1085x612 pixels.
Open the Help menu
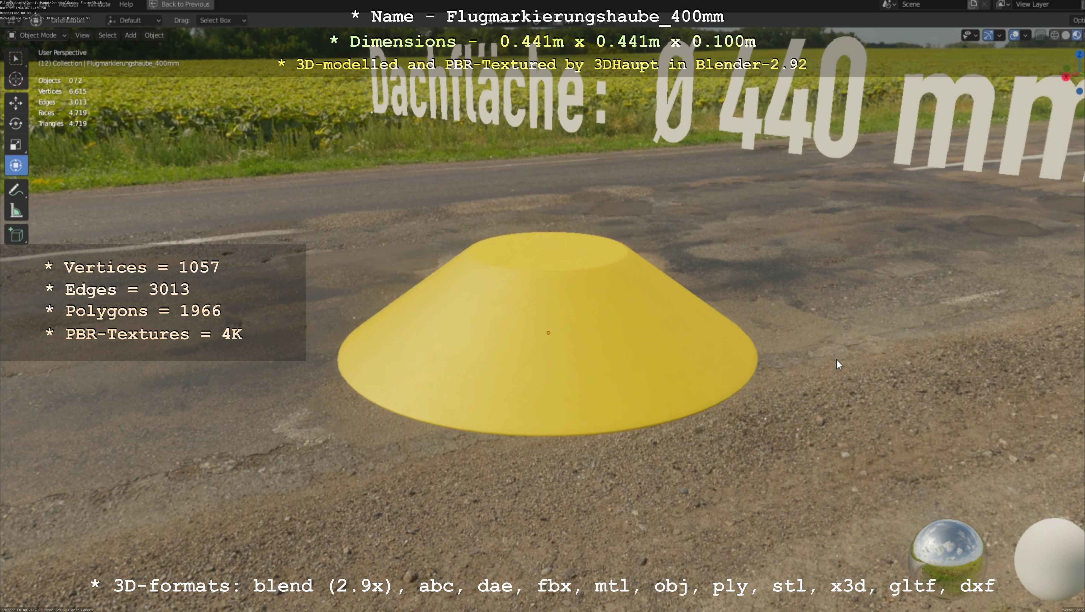point(126,4)
